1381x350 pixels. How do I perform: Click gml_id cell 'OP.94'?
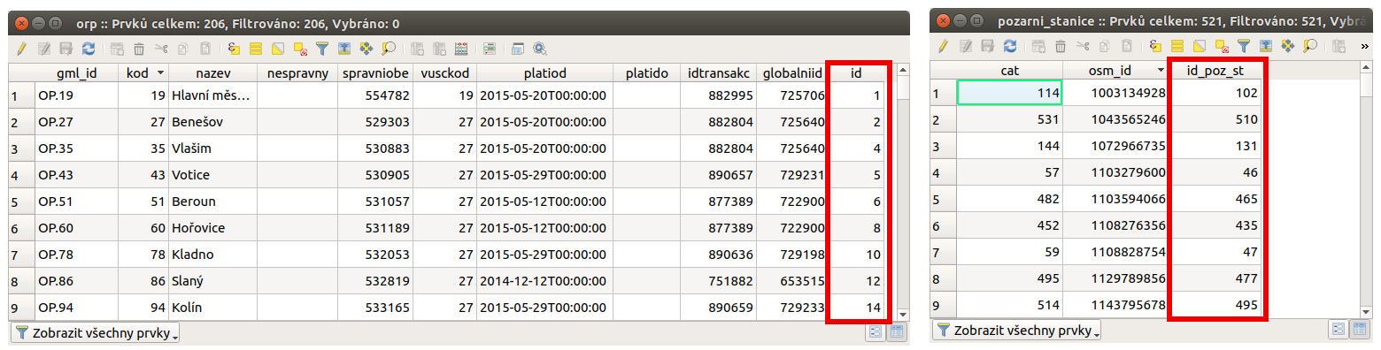coord(76,308)
